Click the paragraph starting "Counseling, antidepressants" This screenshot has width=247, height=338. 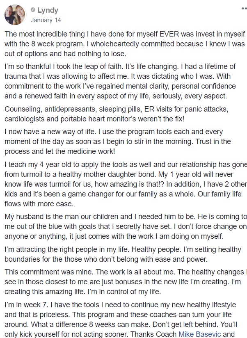[117, 114]
